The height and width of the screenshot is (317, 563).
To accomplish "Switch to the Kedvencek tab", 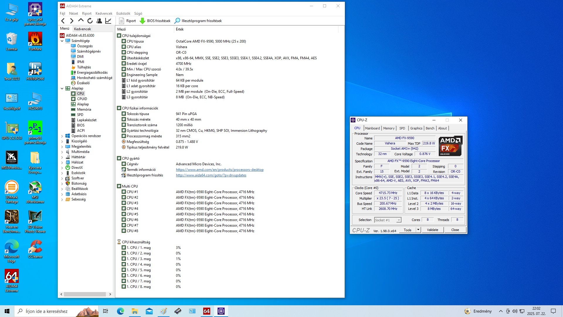I will click(x=82, y=29).
